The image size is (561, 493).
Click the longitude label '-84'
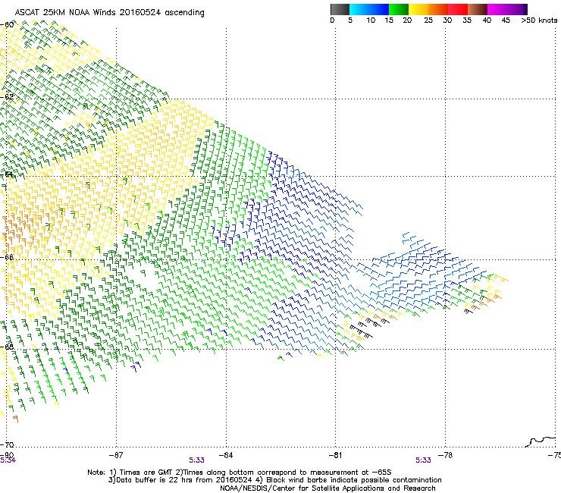click(226, 455)
